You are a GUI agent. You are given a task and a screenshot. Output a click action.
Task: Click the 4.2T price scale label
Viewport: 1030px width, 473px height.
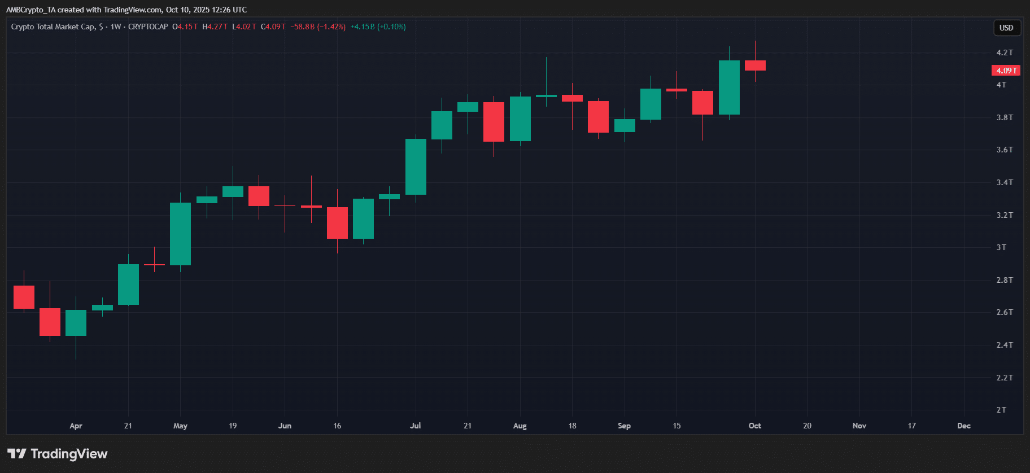(x=1004, y=52)
